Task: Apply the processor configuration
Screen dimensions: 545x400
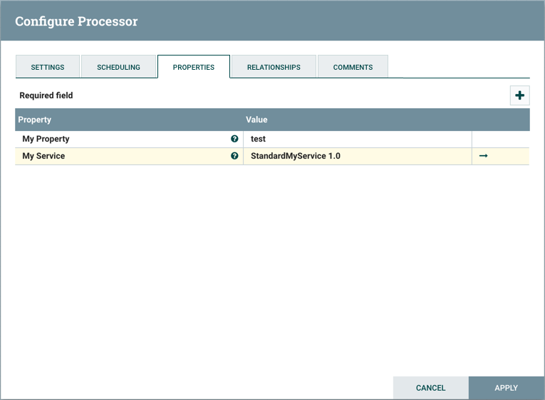Action: point(506,388)
